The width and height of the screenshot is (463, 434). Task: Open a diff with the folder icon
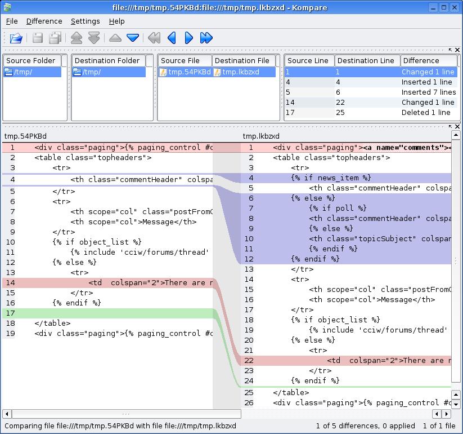[16, 38]
